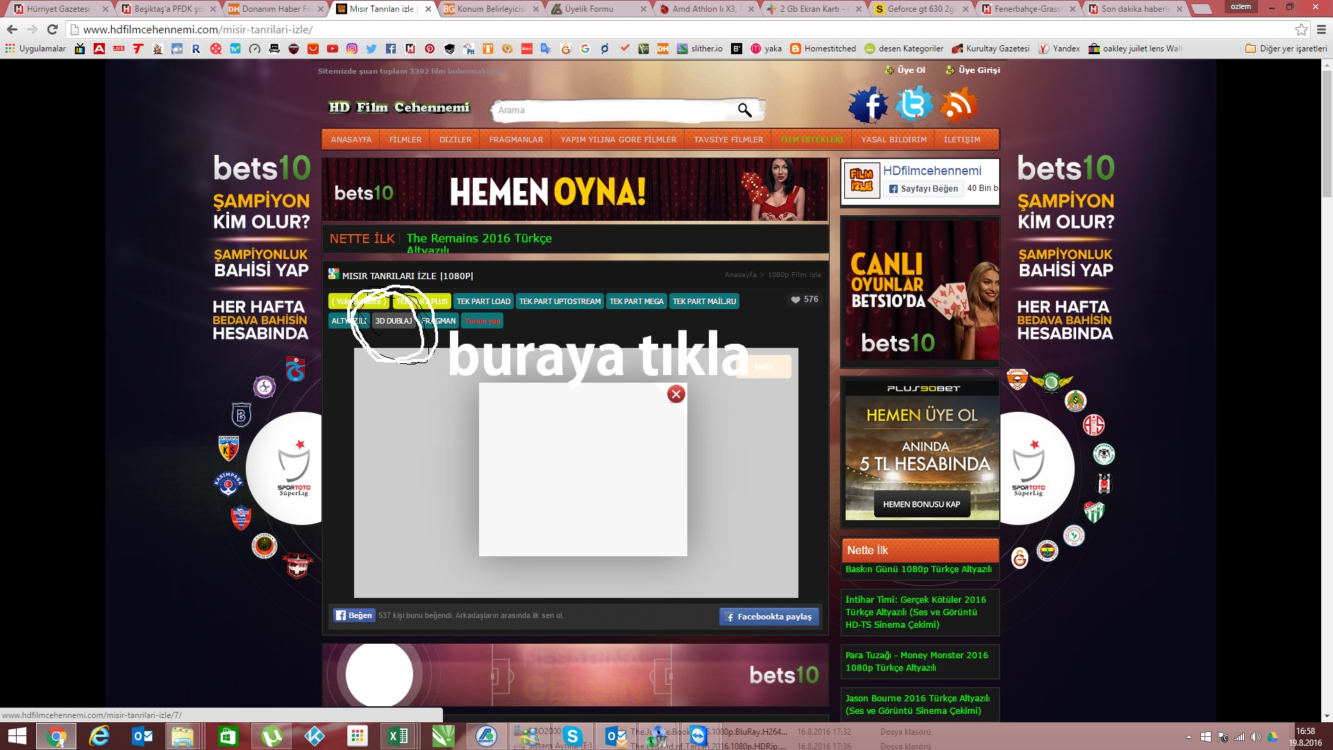Click the search magnifier icon
The image size is (1333, 750).
tap(744, 110)
